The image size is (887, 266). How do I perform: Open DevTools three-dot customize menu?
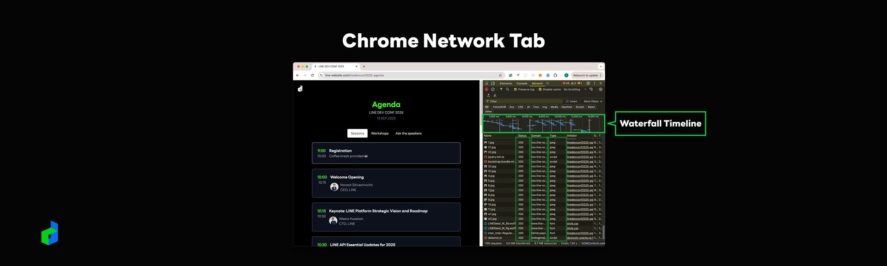[x=595, y=83]
